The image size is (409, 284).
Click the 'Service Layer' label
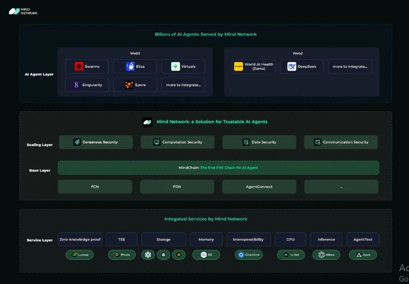pyautogui.click(x=40, y=240)
